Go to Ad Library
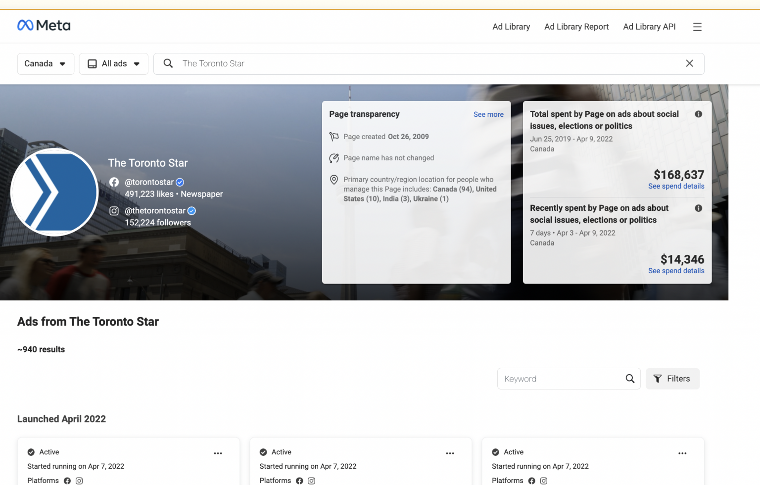 511,27
